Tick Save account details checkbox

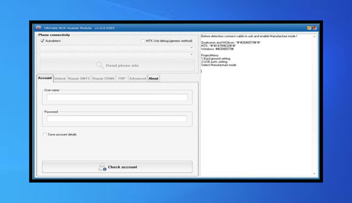pos(45,134)
